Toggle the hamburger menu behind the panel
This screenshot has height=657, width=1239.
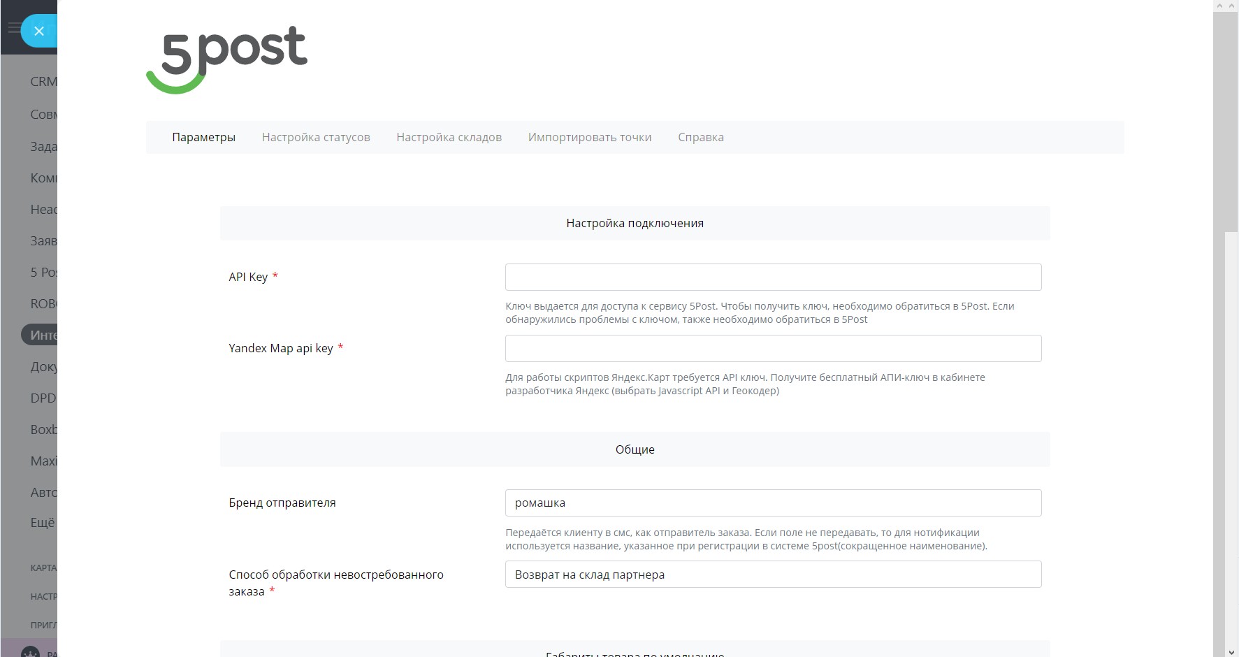pyautogui.click(x=13, y=28)
